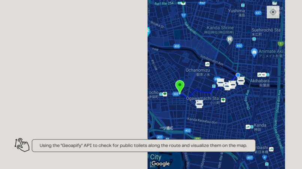The width and height of the screenshot is (302, 169).
Task: Open the Animate Akihabara shopping bag marker
Action: point(254,53)
